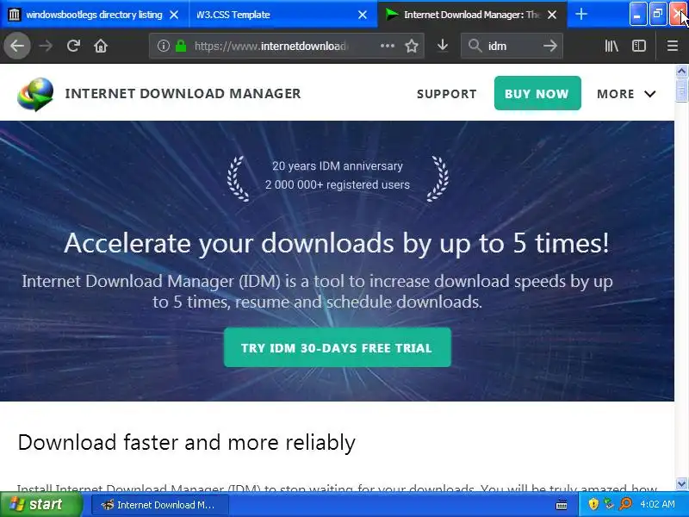Switch to windowsbootlegs directory listing tab
This screenshot has height=517, width=689.
[x=94, y=15]
